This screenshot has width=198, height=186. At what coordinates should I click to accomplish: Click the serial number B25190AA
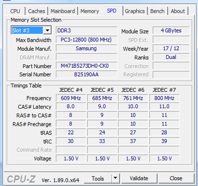coord(86,74)
